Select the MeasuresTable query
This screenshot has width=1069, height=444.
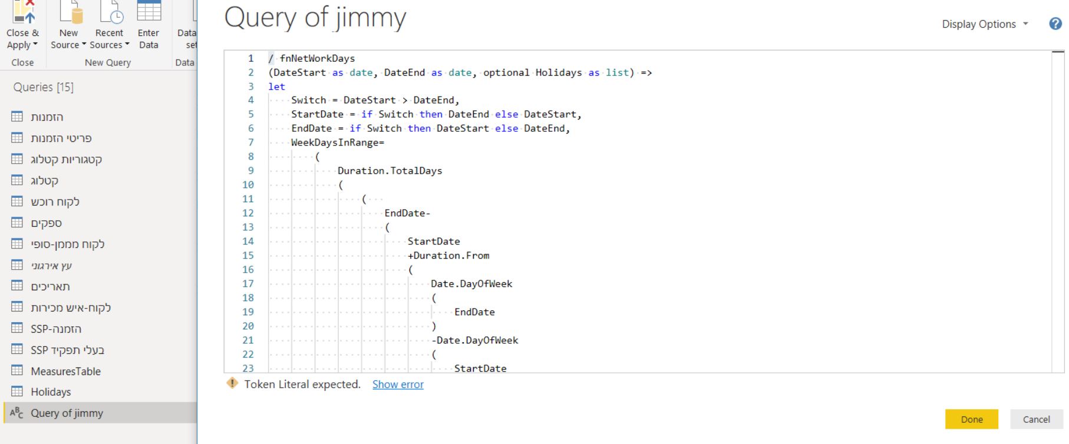100,371
